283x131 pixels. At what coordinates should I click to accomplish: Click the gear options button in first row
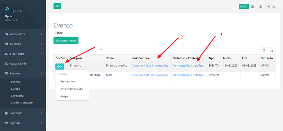pos(59,66)
